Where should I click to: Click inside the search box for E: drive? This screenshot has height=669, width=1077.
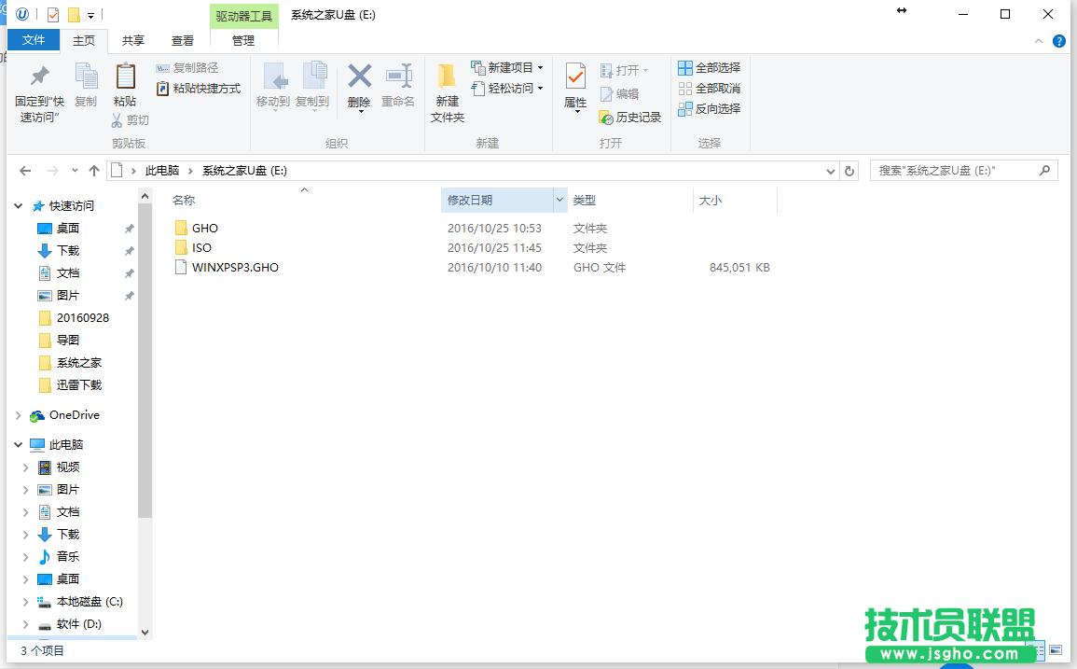[x=951, y=170]
